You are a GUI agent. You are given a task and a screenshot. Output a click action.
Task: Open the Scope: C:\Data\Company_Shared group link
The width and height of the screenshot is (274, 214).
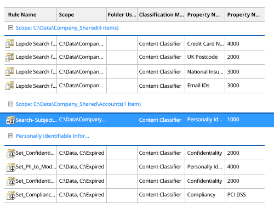(67, 28)
